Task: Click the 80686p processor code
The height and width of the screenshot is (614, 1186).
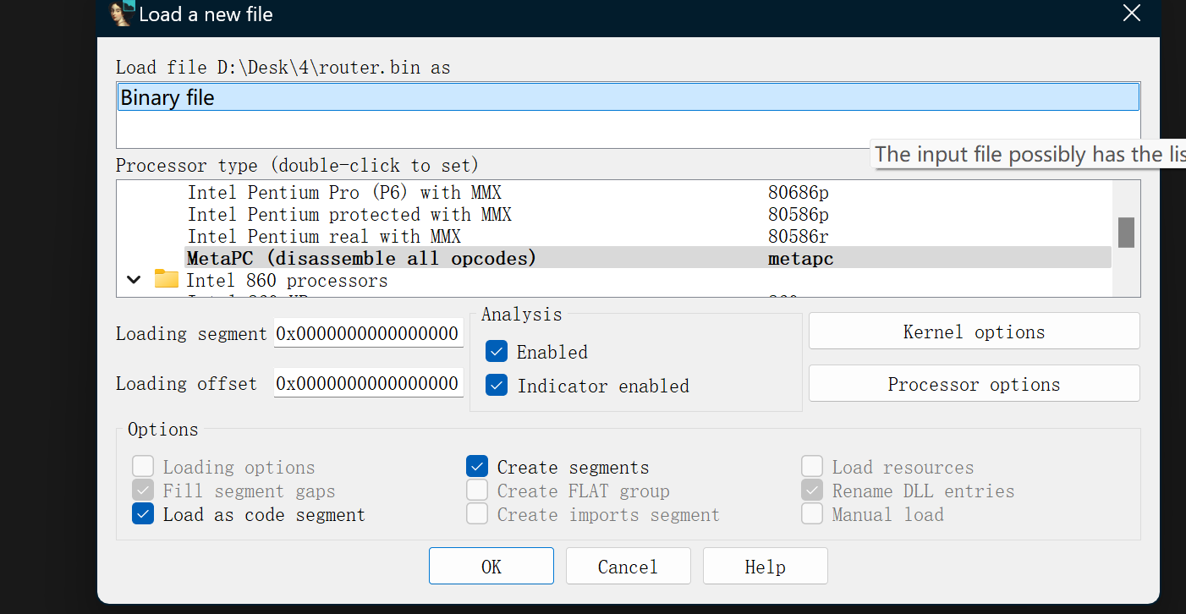Action: pos(798,193)
